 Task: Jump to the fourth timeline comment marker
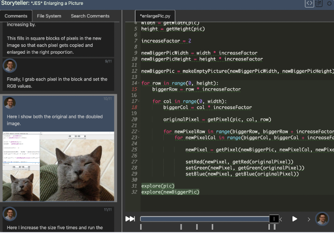(212, 227)
